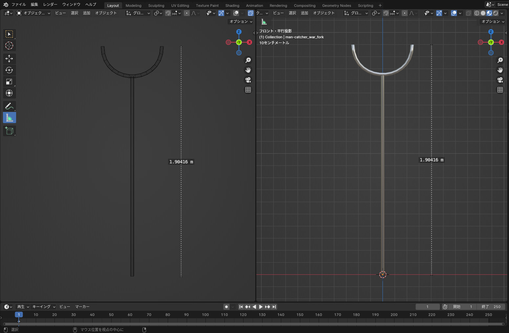Viewport: 509px width, 333px height.
Task: Toggle X-ray mode in right viewport header
Action: (x=468, y=13)
